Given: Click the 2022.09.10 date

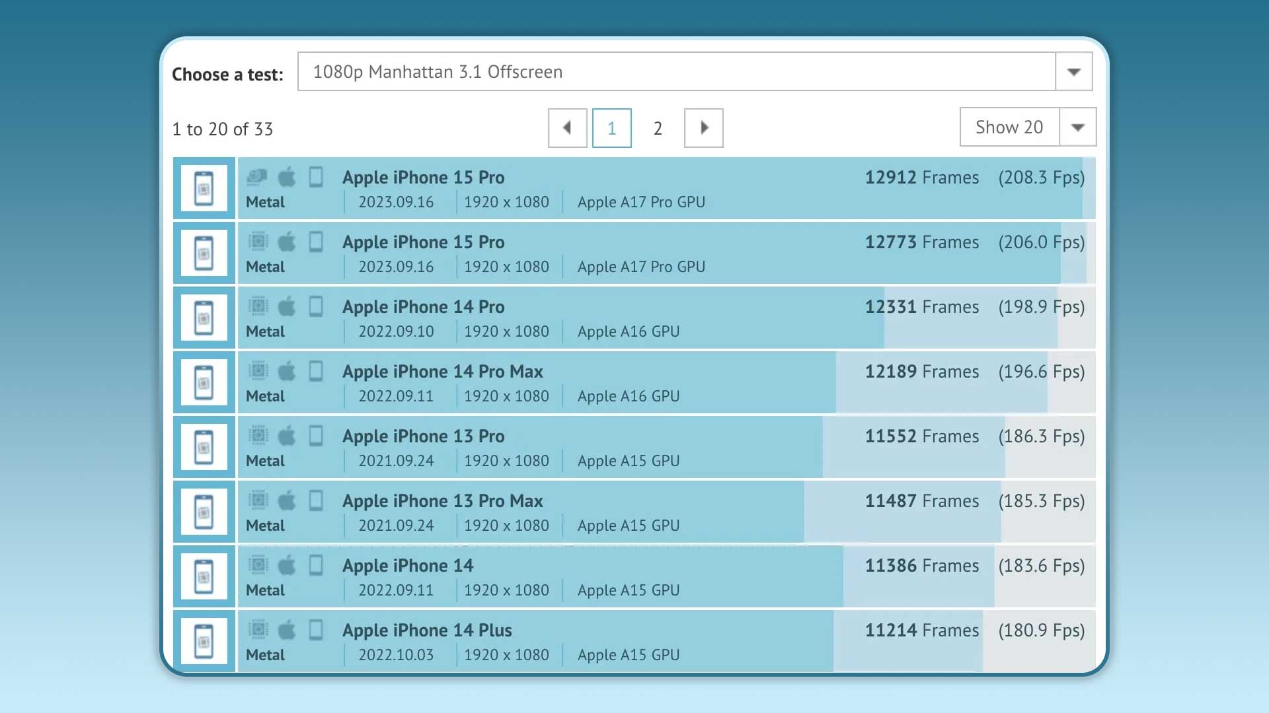Looking at the screenshot, I should [396, 331].
